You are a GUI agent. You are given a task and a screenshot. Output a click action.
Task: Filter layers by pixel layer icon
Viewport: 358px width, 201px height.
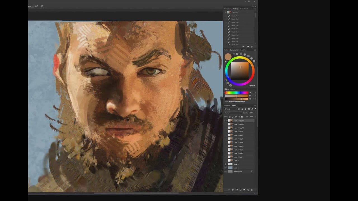coord(239,109)
